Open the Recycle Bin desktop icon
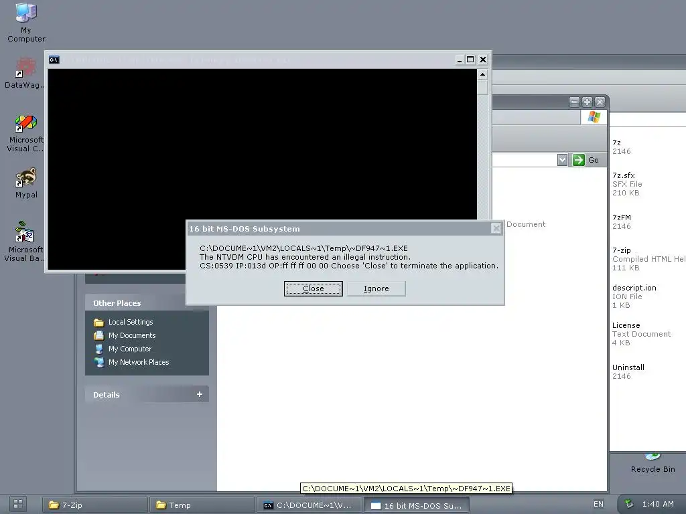Image resolution: width=686 pixels, height=514 pixels. pyautogui.click(x=653, y=463)
